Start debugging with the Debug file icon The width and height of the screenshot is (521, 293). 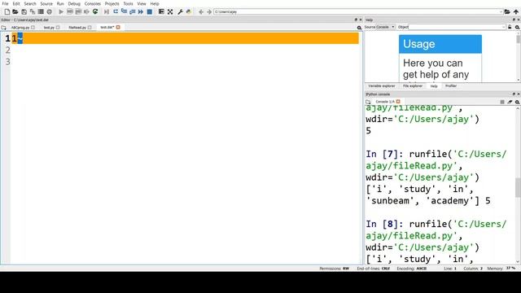107,11
